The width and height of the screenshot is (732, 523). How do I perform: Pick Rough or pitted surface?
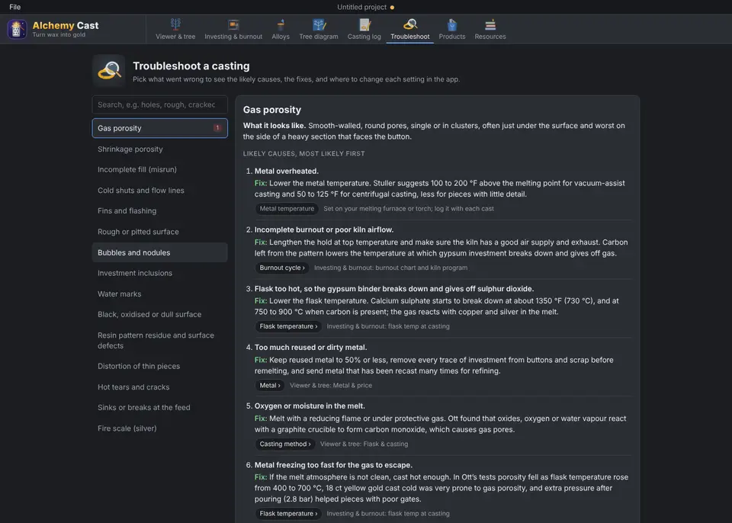click(159, 232)
